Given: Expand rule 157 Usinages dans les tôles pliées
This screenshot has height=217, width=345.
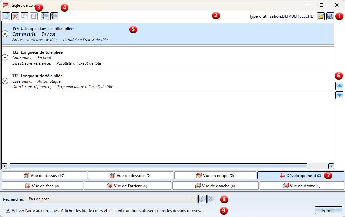Looking at the screenshot, I should 5,34.
